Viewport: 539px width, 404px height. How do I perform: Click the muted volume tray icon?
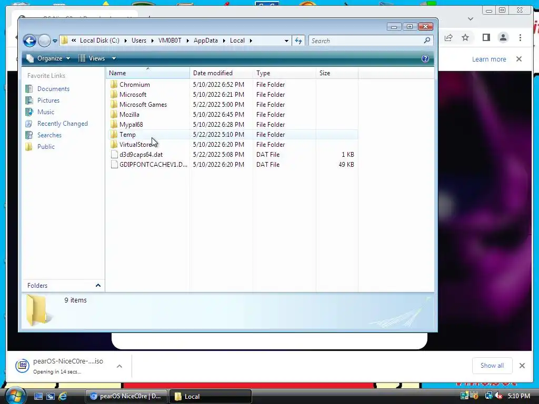[498, 396]
